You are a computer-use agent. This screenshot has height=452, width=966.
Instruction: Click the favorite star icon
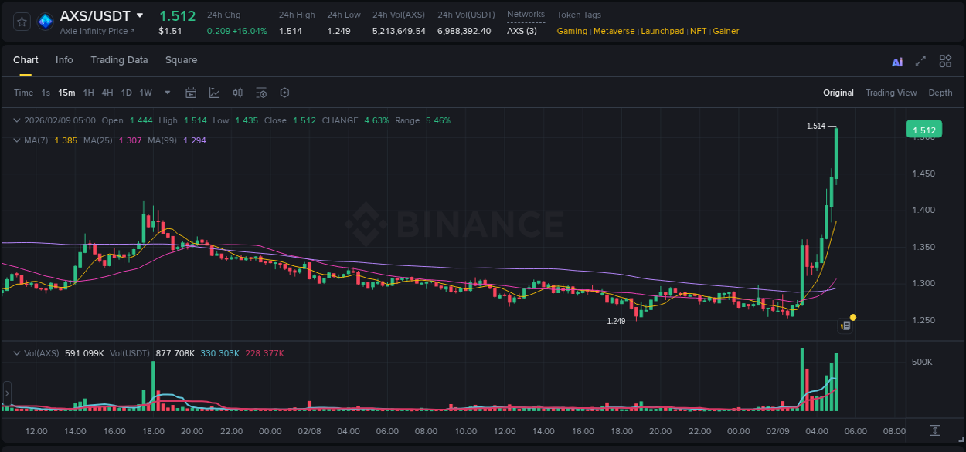(x=22, y=21)
